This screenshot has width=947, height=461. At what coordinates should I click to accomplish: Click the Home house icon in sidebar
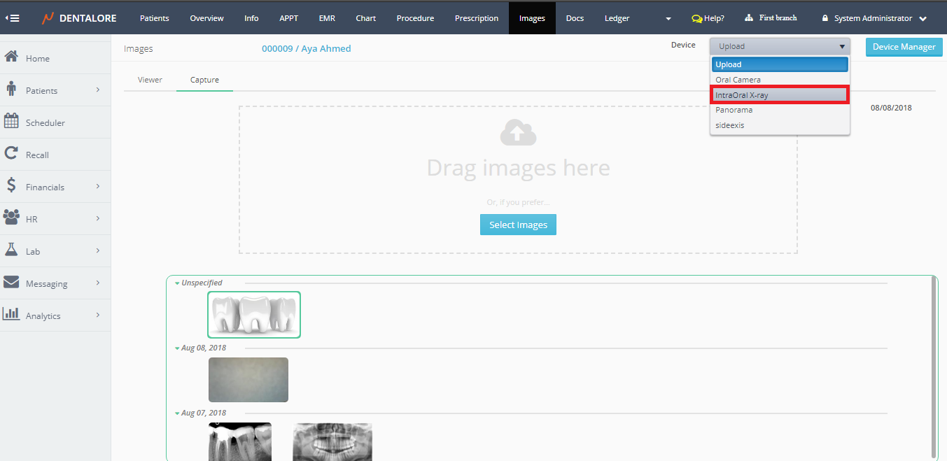(11, 57)
